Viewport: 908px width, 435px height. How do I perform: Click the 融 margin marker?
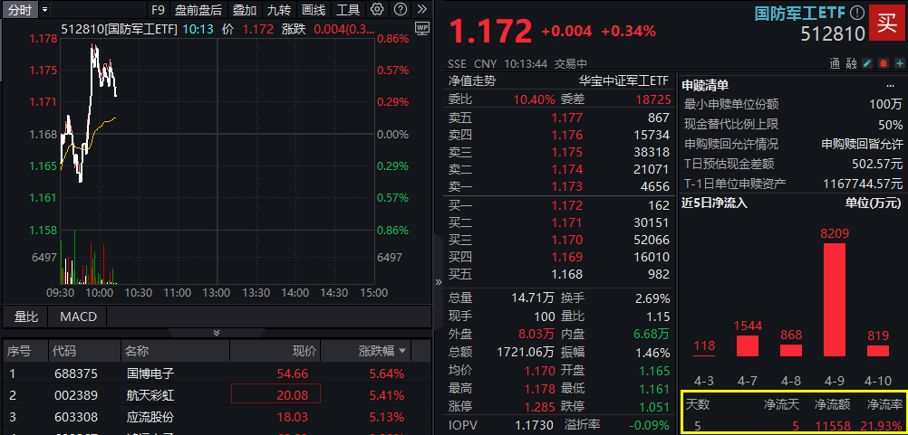[851, 63]
